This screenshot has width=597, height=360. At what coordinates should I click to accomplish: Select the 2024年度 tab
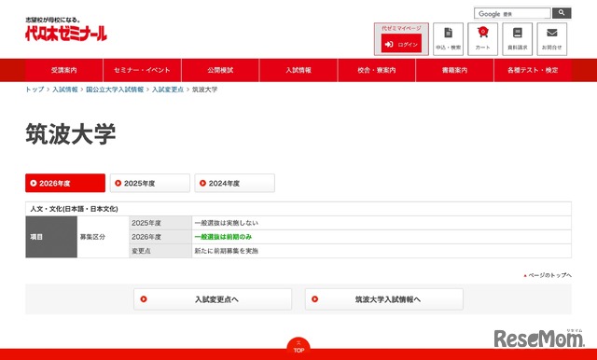(234, 183)
